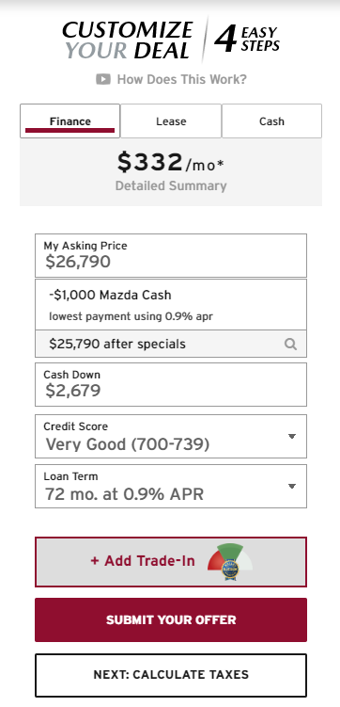Open the Very Good (700-739) credit score selector
The height and width of the screenshot is (707, 340).
click(171, 437)
